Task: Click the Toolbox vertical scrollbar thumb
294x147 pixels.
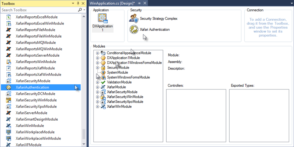Action: click(x=84, y=134)
